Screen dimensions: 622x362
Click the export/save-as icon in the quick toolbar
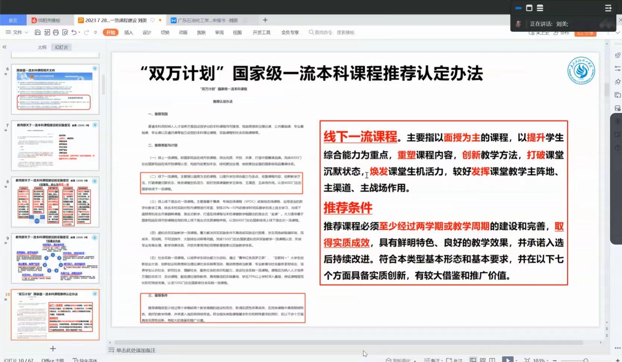coord(47,32)
